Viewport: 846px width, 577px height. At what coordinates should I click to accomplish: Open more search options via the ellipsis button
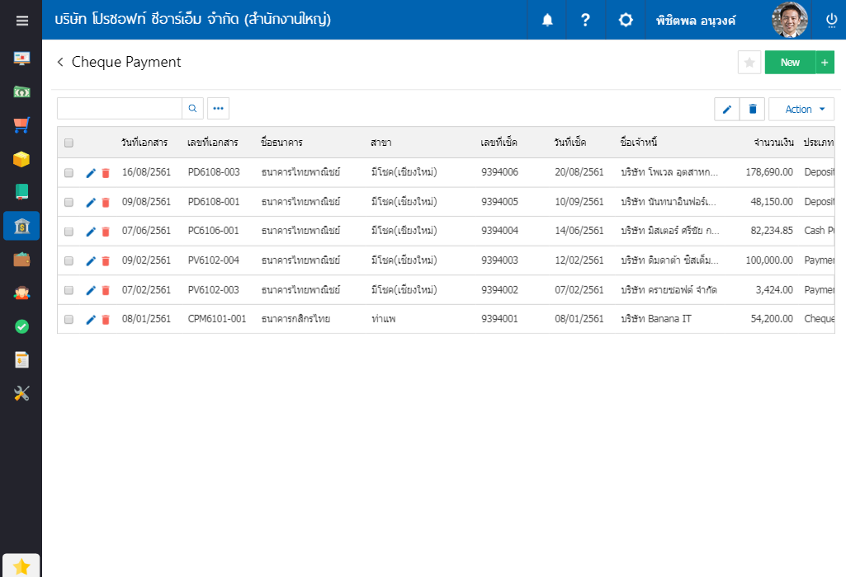pos(218,108)
